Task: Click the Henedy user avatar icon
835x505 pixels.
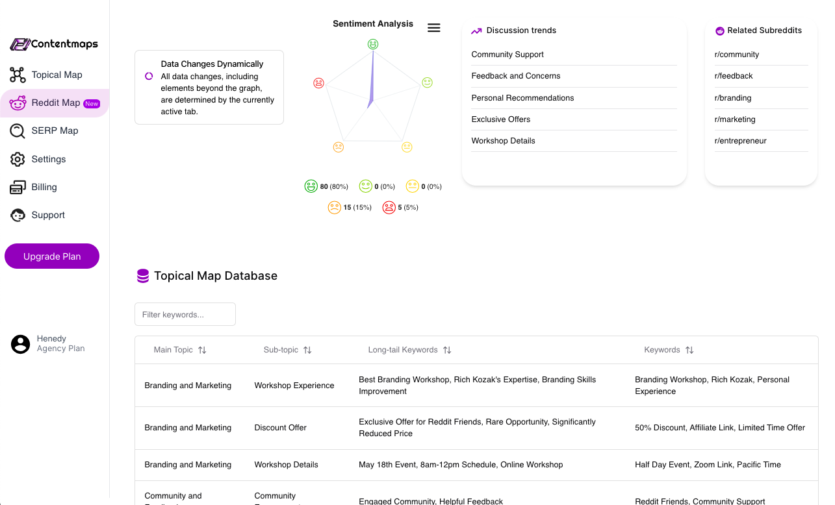Action: (21, 344)
